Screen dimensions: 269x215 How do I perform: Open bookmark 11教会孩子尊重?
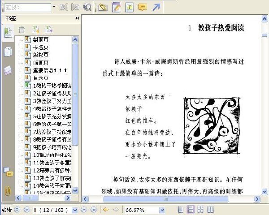(52, 163)
